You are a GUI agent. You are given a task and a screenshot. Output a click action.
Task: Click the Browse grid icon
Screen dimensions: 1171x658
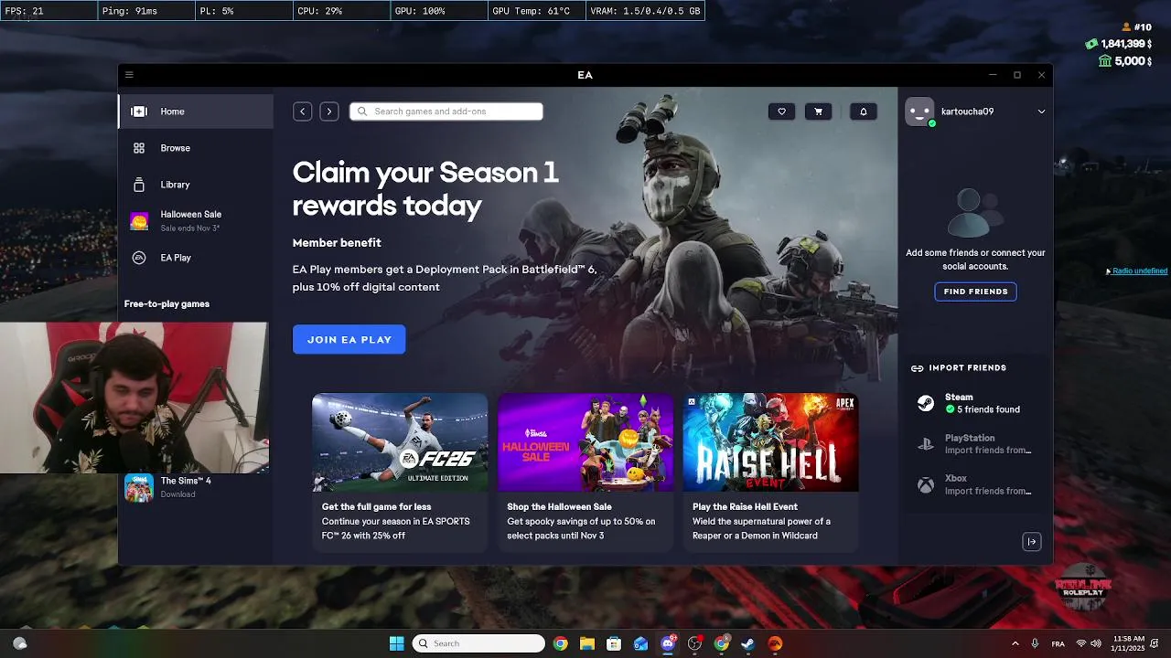coord(139,148)
